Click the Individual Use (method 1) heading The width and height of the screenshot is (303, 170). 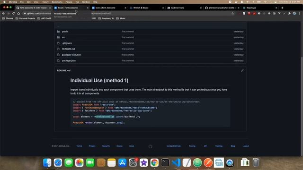click(99, 80)
